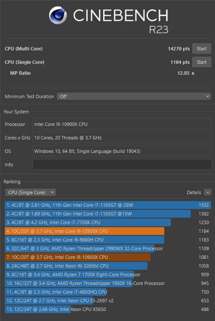Start the CPU Multi Core test
Screen dimensions: 215x321
click(202, 49)
